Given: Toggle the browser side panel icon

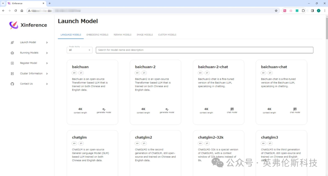Looking at the screenshot, I should pos(312,11).
